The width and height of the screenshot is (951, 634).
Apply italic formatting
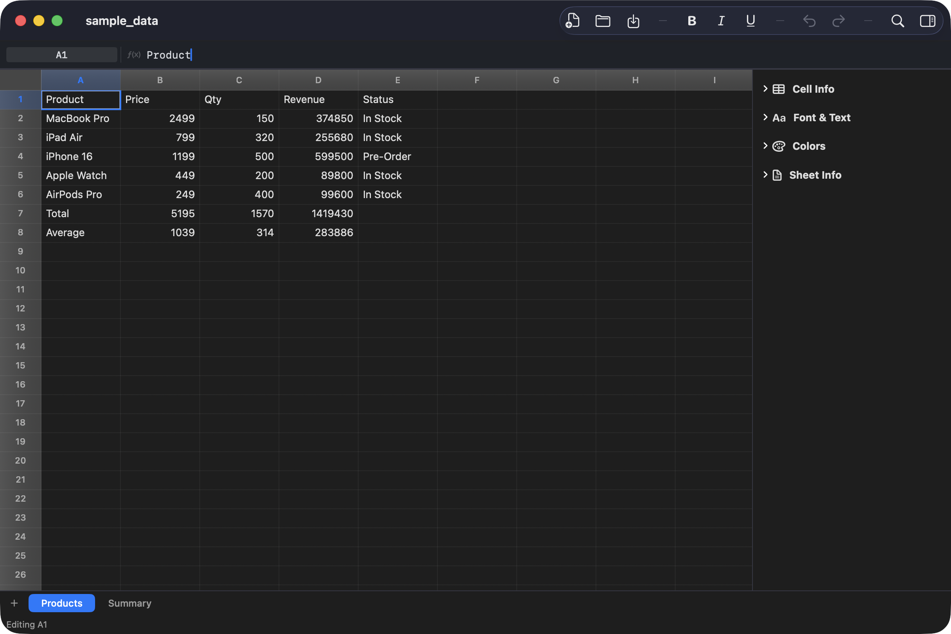721,21
